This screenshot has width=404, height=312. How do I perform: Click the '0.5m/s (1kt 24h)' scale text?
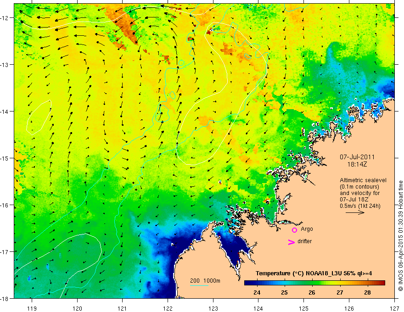360,206
